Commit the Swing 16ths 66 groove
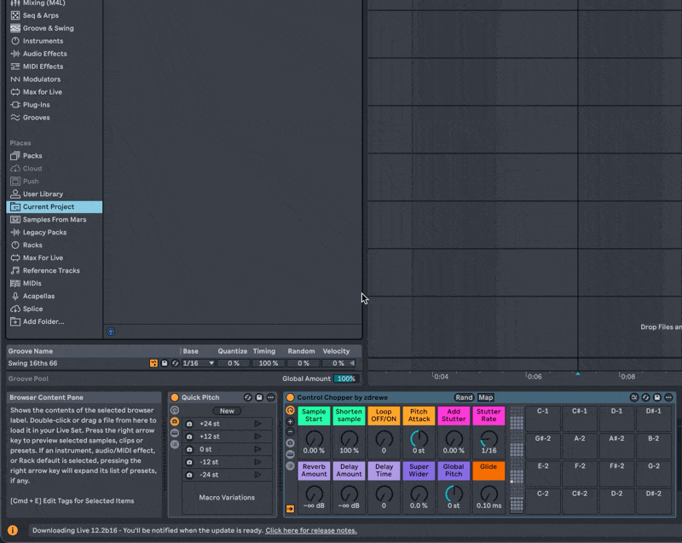Viewport: 682px width, 543px height. click(x=153, y=363)
